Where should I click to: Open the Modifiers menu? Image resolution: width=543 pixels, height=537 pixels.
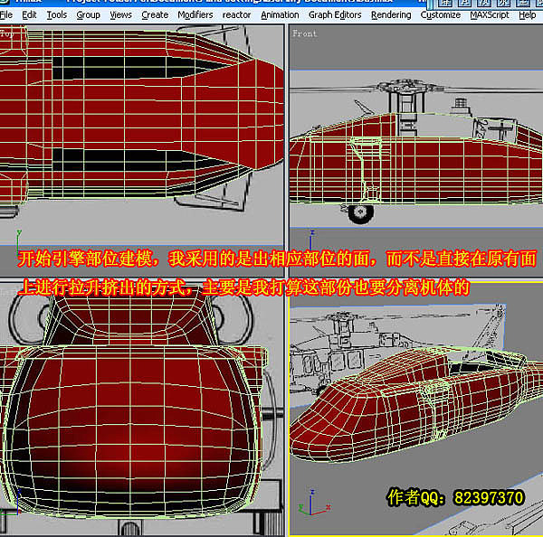(x=195, y=15)
